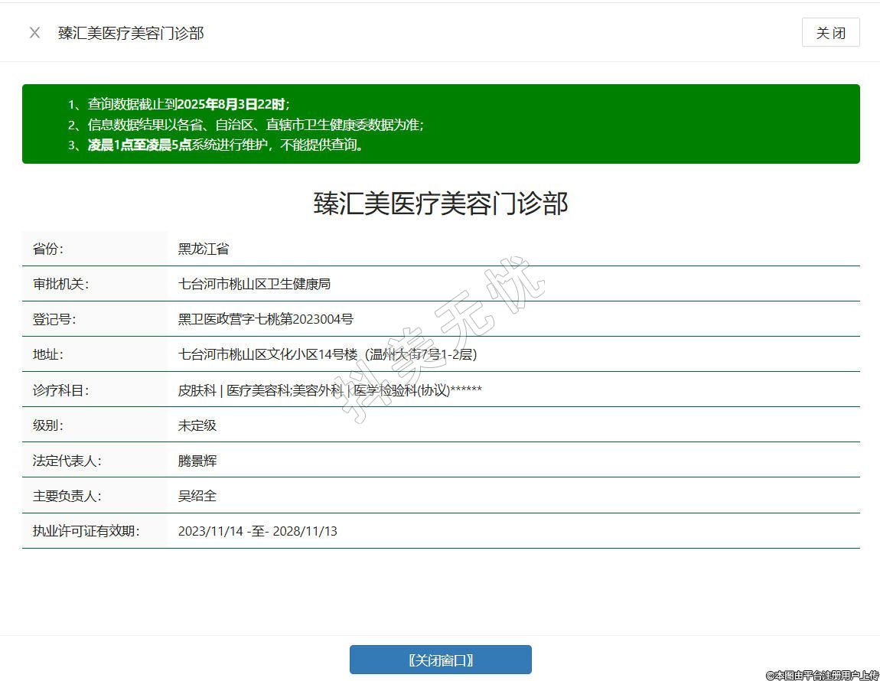This screenshot has height=681, width=880.
Task: Click the 省份 field label
Action: tap(48, 249)
